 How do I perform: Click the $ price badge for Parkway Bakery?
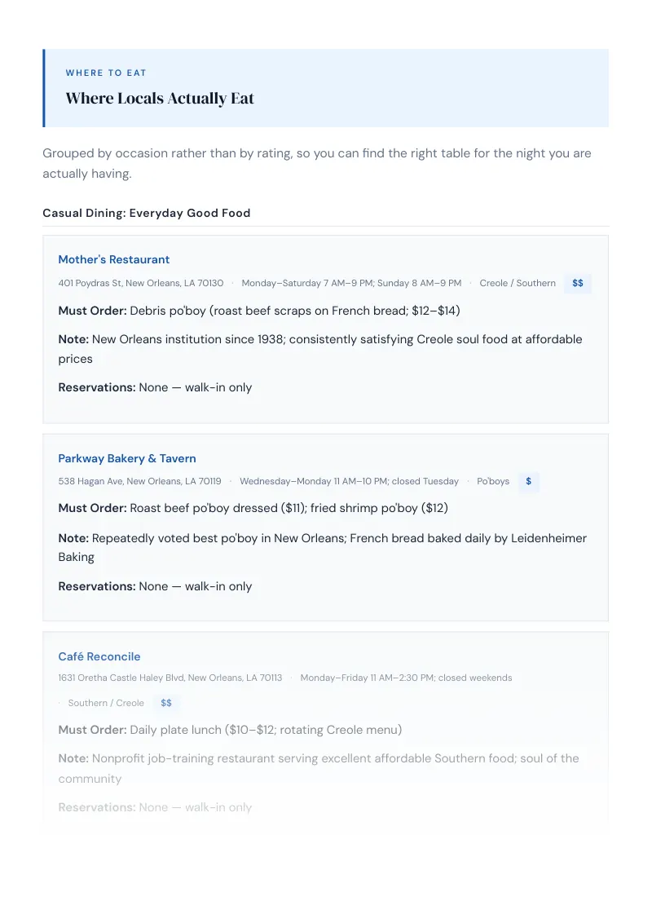pyautogui.click(x=528, y=482)
